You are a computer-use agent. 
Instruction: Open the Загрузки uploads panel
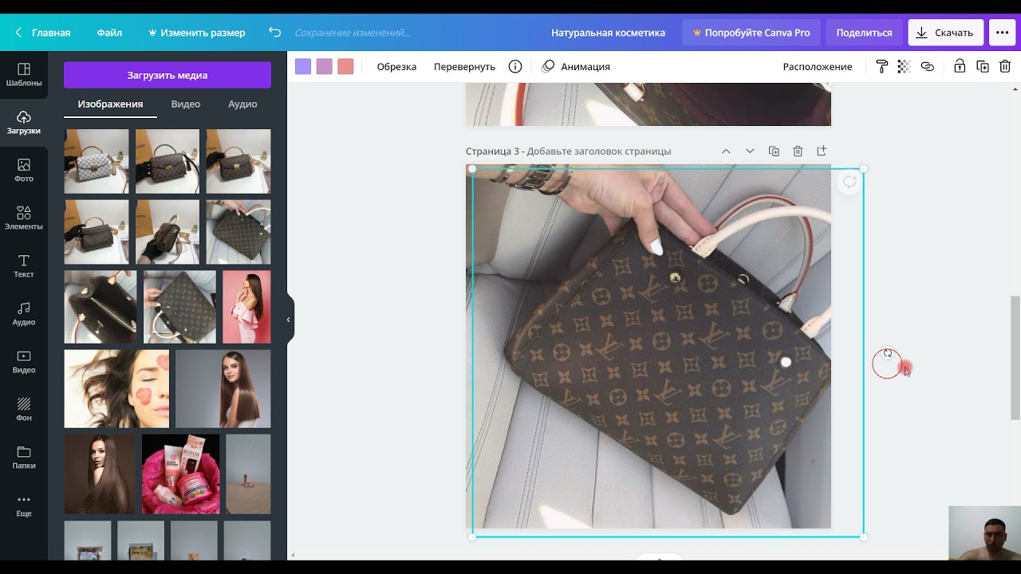click(x=24, y=123)
